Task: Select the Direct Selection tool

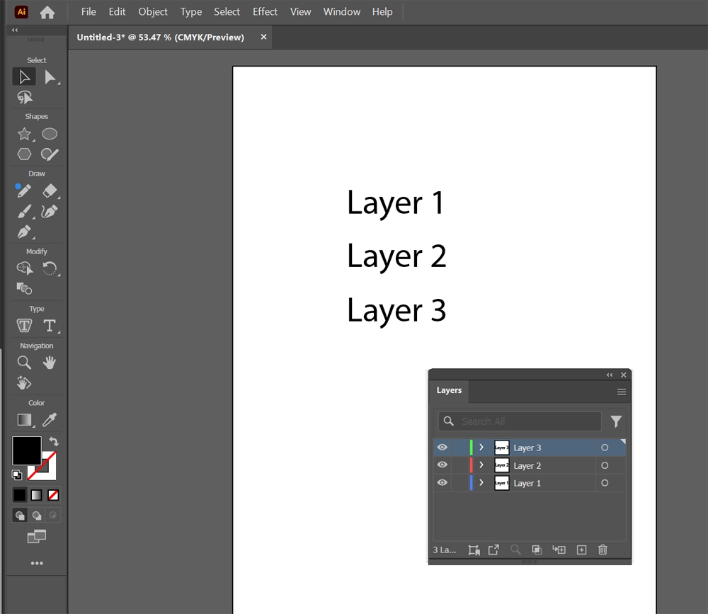Action: [50, 77]
